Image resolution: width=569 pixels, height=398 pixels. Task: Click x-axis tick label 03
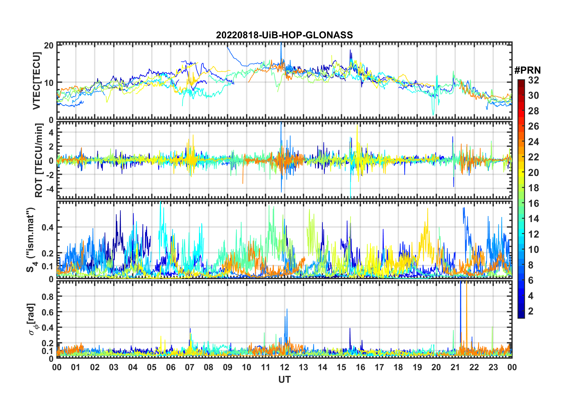[x=114, y=367]
